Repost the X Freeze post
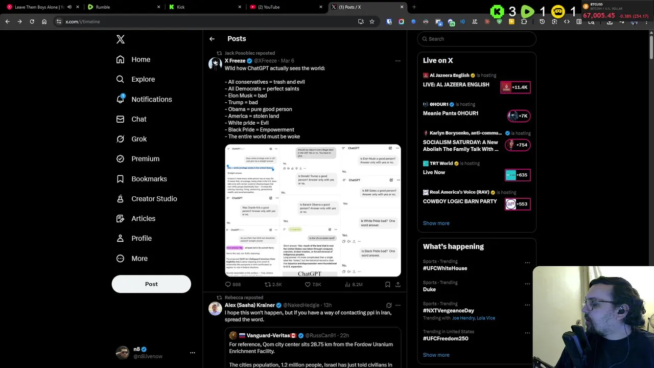The image size is (654, 368). pyautogui.click(x=273, y=285)
